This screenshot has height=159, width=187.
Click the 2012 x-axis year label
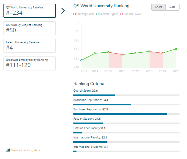coord(84,71)
